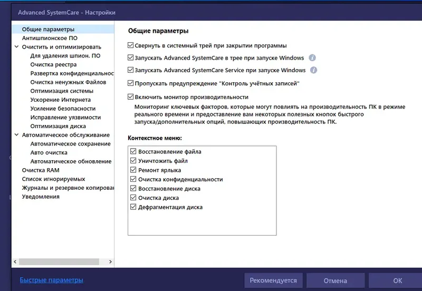Open 'Уведомления' settings section
422x291 pixels.
tap(41, 197)
